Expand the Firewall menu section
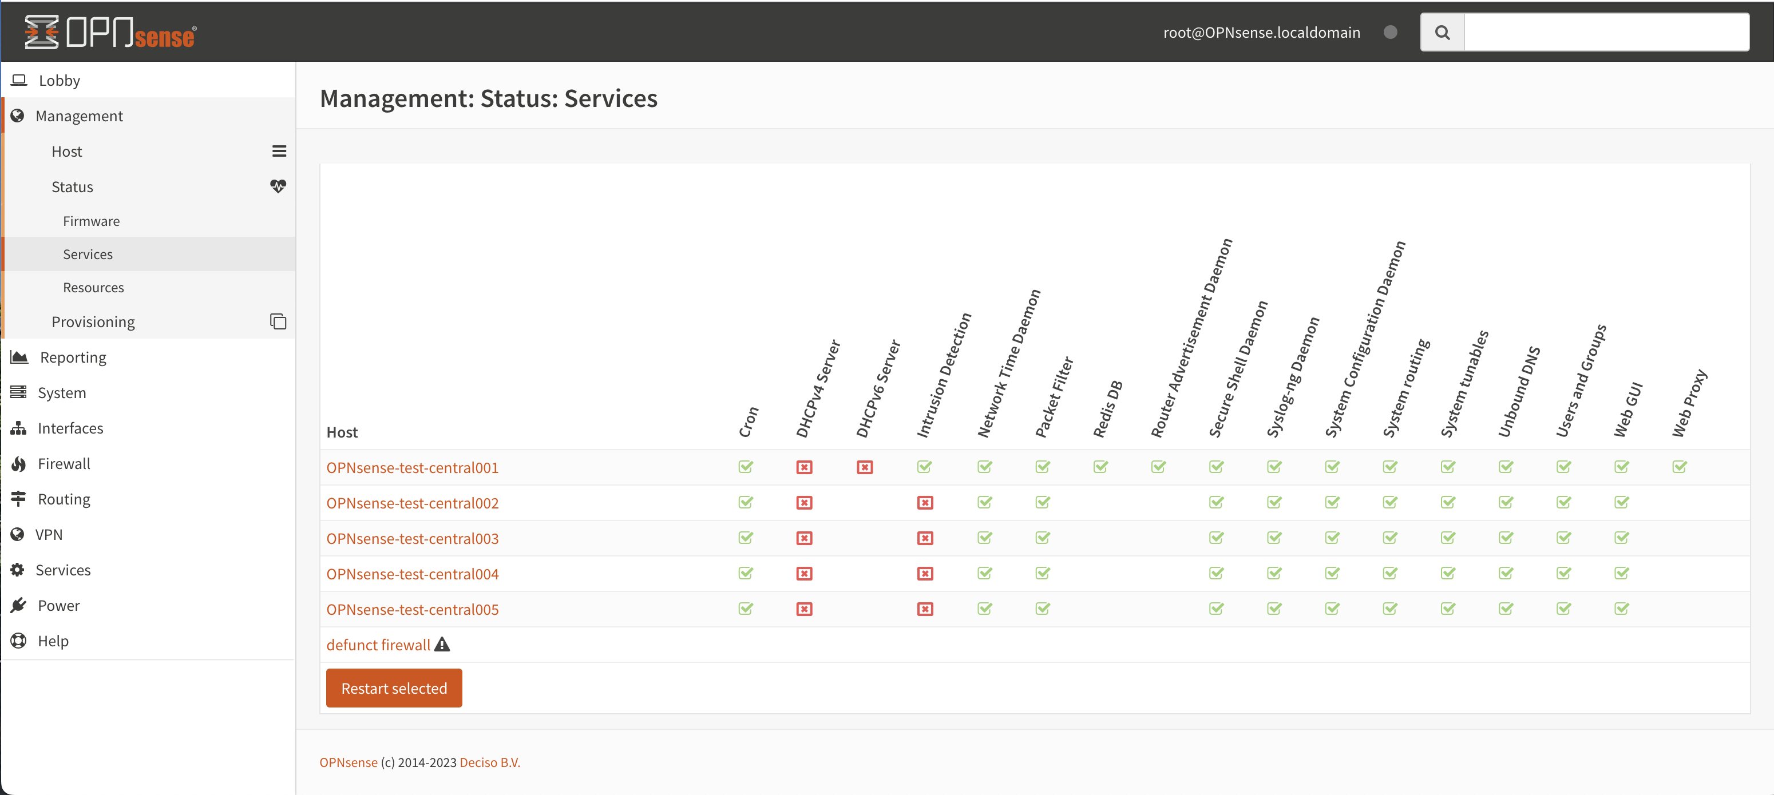 [64, 464]
